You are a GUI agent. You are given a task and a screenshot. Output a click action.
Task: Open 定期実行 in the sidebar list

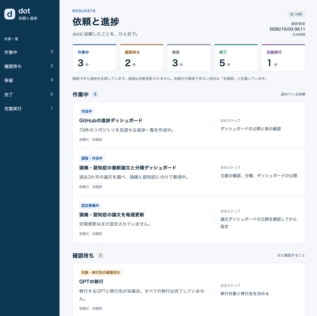tap(28, 108)
